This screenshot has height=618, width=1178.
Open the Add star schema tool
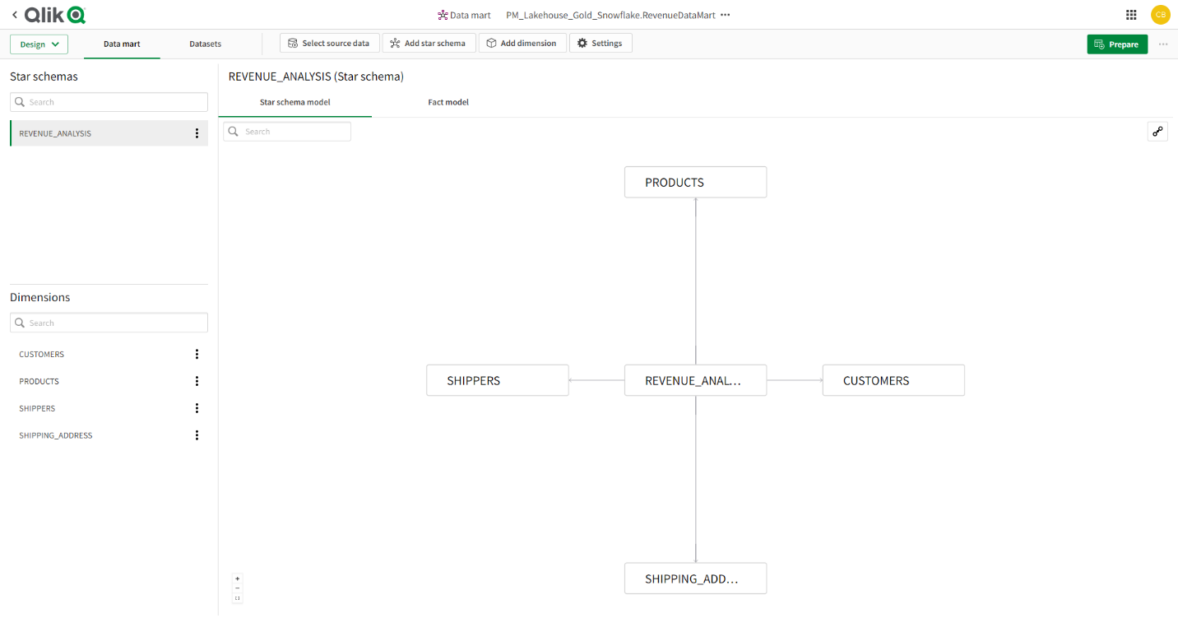point(428,43)
